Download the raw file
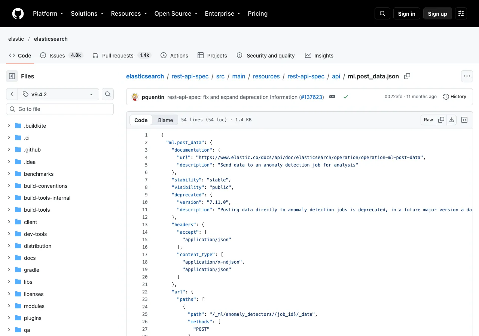This screenshot has width=479, height=336. coord(451,120)
